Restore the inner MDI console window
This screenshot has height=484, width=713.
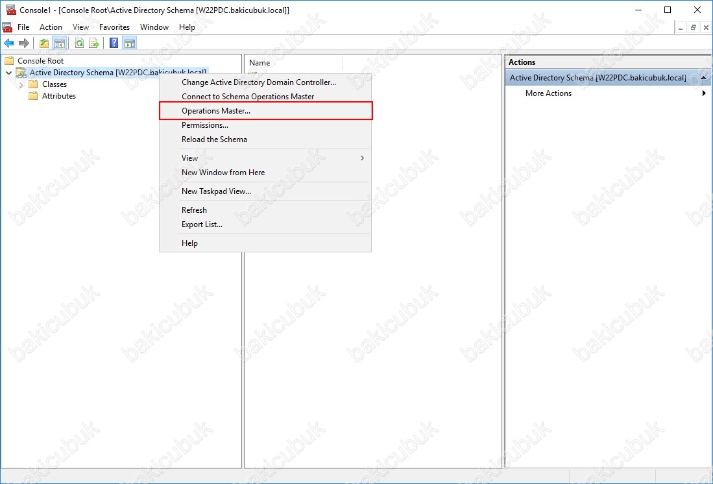[x=694, y=28]
